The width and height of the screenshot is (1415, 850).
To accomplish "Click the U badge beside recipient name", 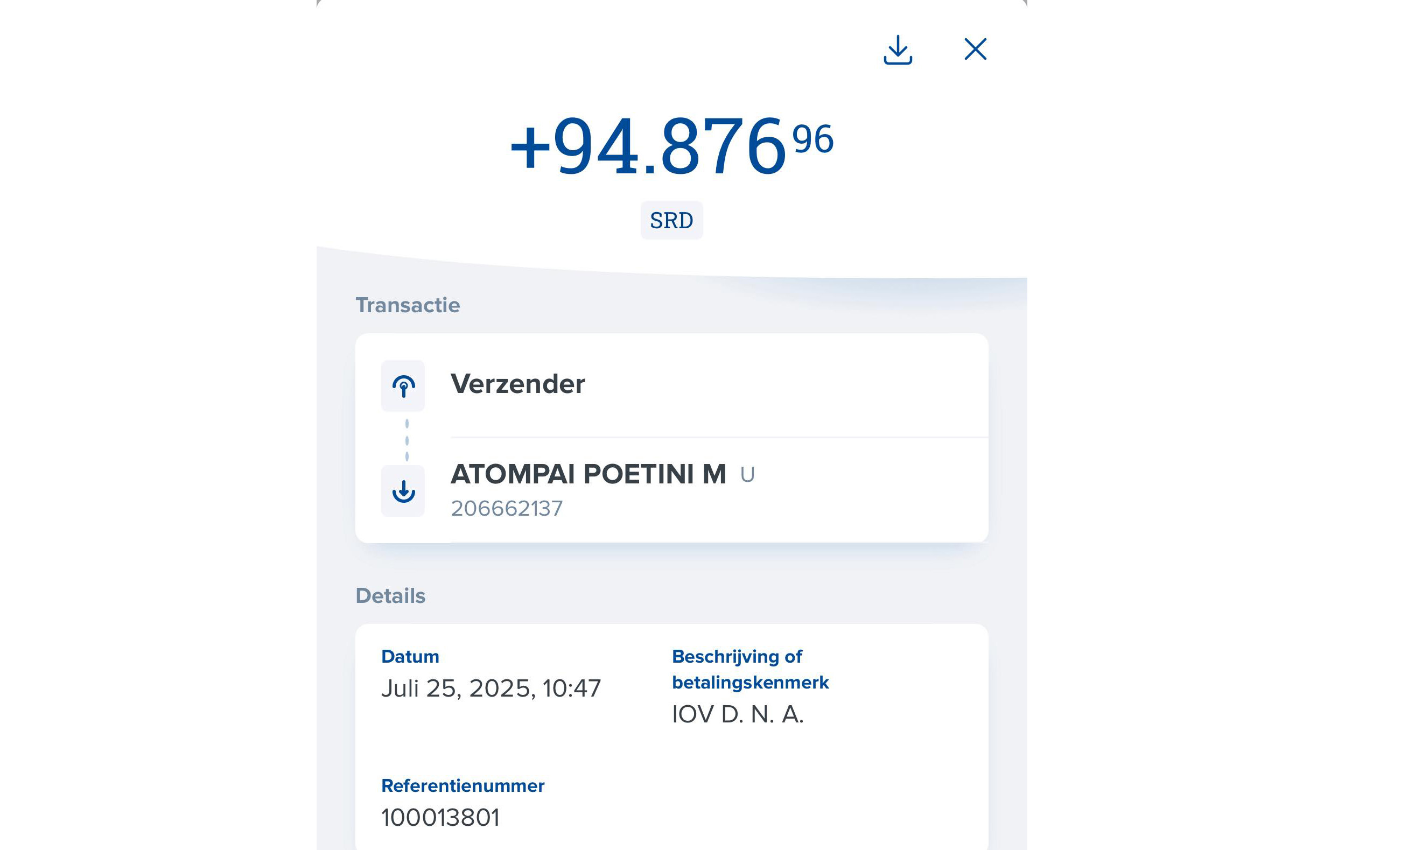I will click(x=747, y=475).
